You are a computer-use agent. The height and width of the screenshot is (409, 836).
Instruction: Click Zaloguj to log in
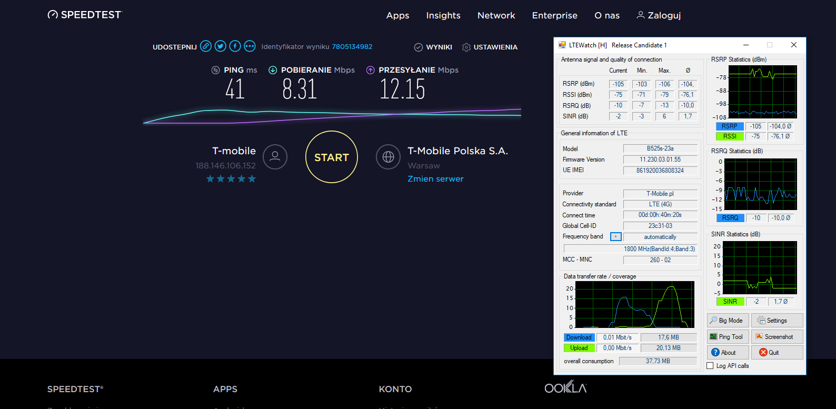click(659, 16)
